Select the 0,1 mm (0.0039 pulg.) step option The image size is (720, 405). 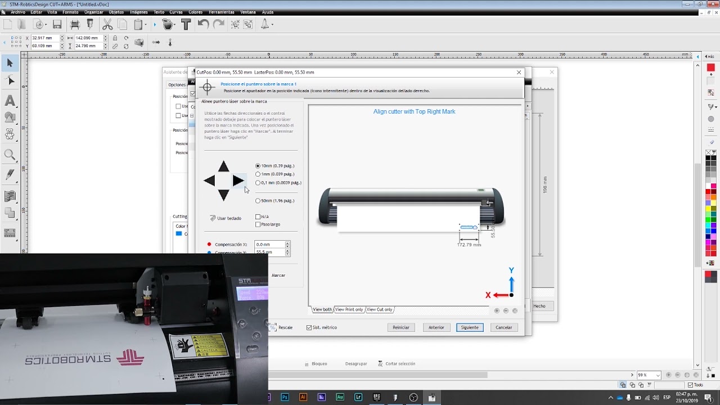click(278, 182)
